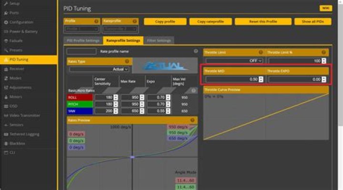343x190 pixels.
Task: Show help for Basic/Acro Rates
Action: point(193,90)
